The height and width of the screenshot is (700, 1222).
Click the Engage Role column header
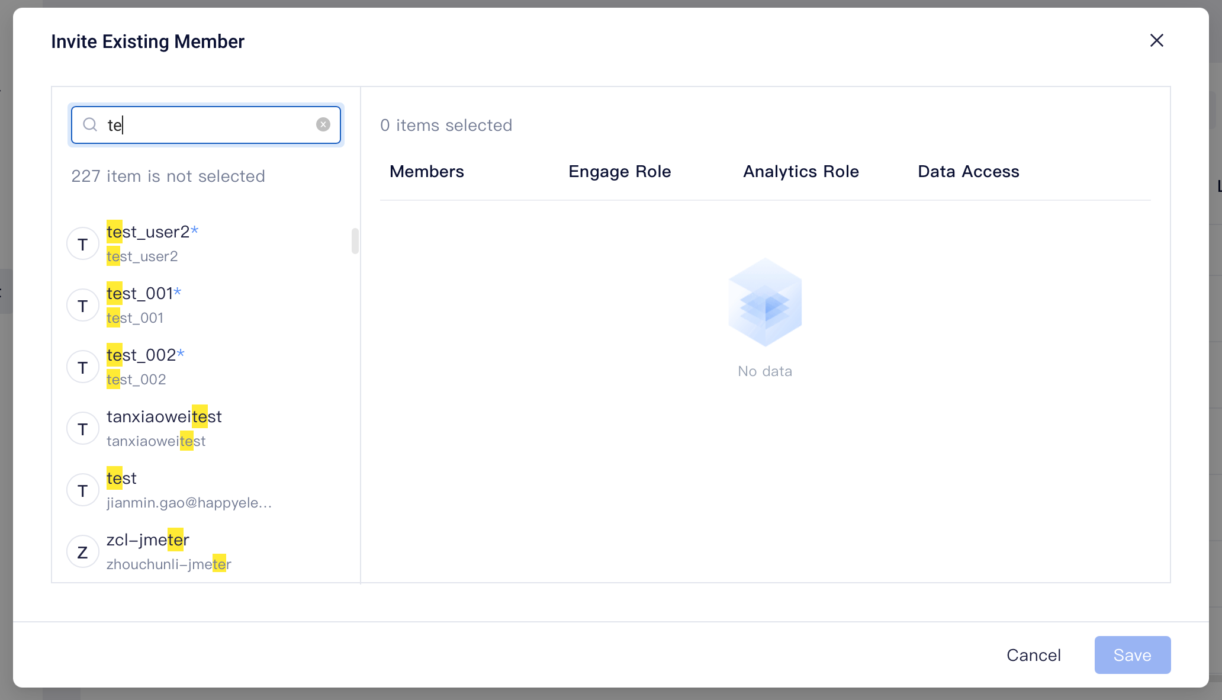(619, 171)
